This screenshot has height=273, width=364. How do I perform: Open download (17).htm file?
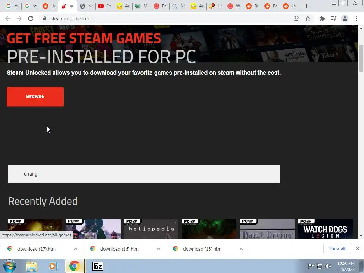click(37, 249)
